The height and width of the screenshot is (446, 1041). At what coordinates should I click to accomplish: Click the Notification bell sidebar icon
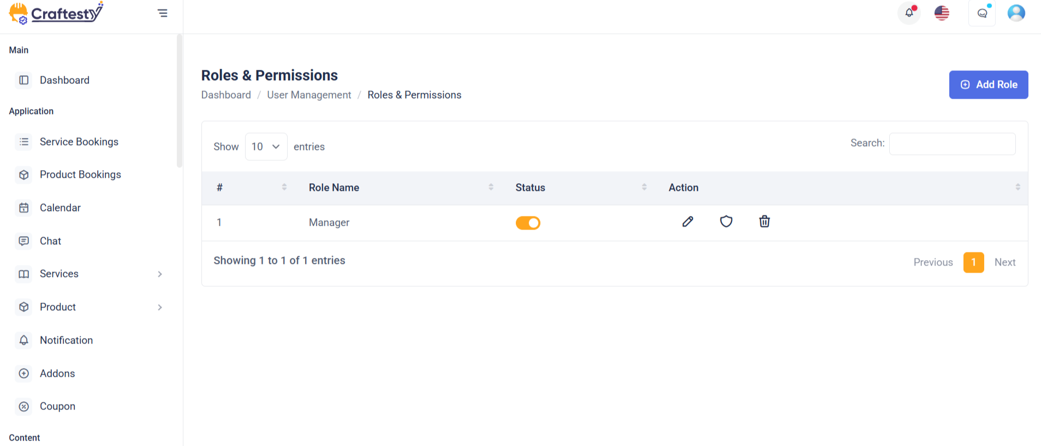[x=24, y=340]
